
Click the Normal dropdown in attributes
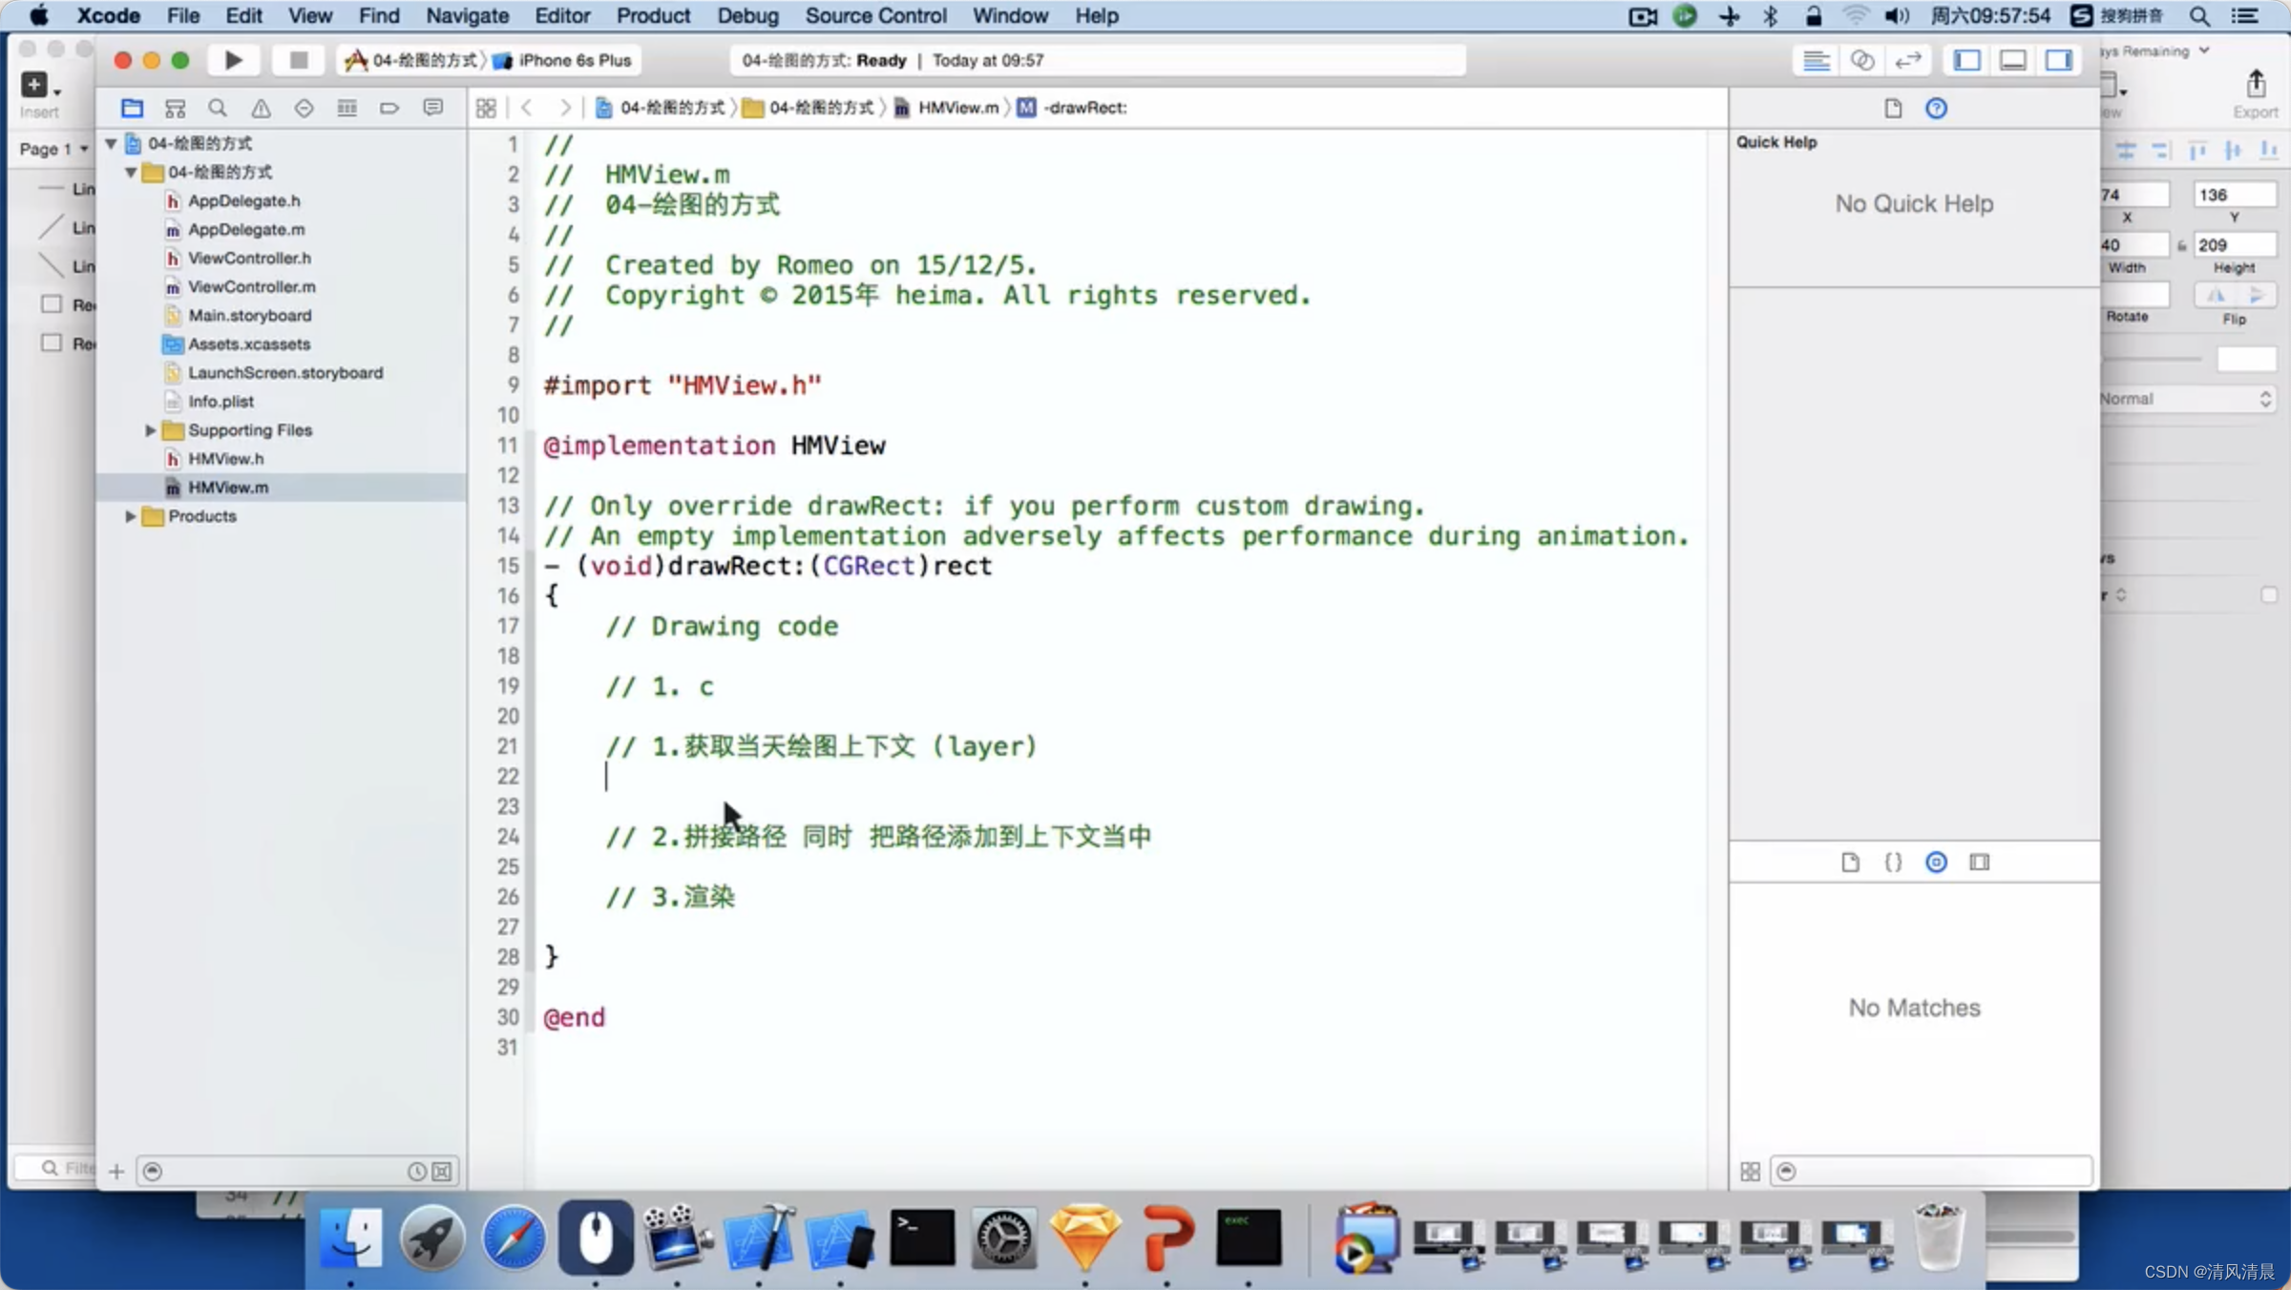2186,398
